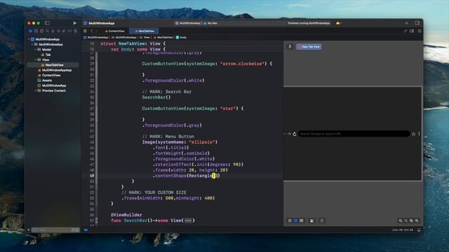This screenshot has height=252, width=449.
Task: Pin the canvas preview
Action: tap(290, 47)
